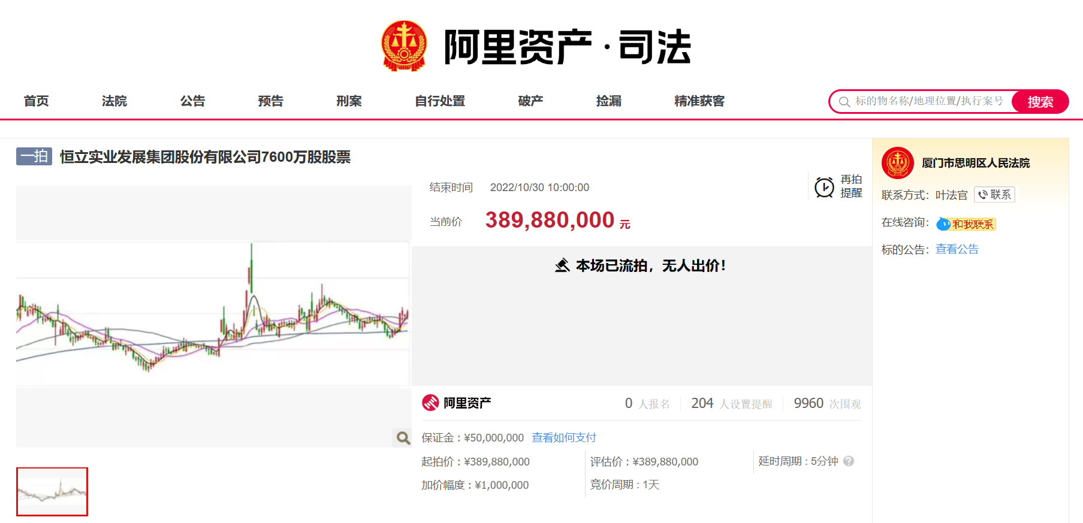
Task: Click the phone 联系 contact button
Action: pyautogui.click(x=994, y=195)
